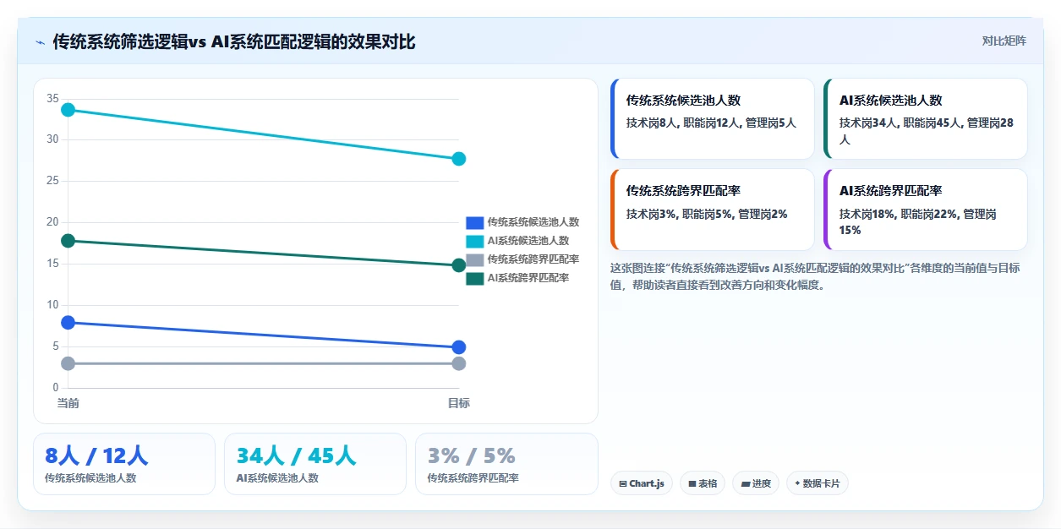Click the 进度 tag icon
The image size is (1061, 529).
tap(745, 484)
